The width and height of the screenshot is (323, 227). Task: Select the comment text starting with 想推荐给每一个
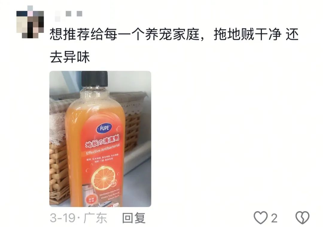[174, 45]
